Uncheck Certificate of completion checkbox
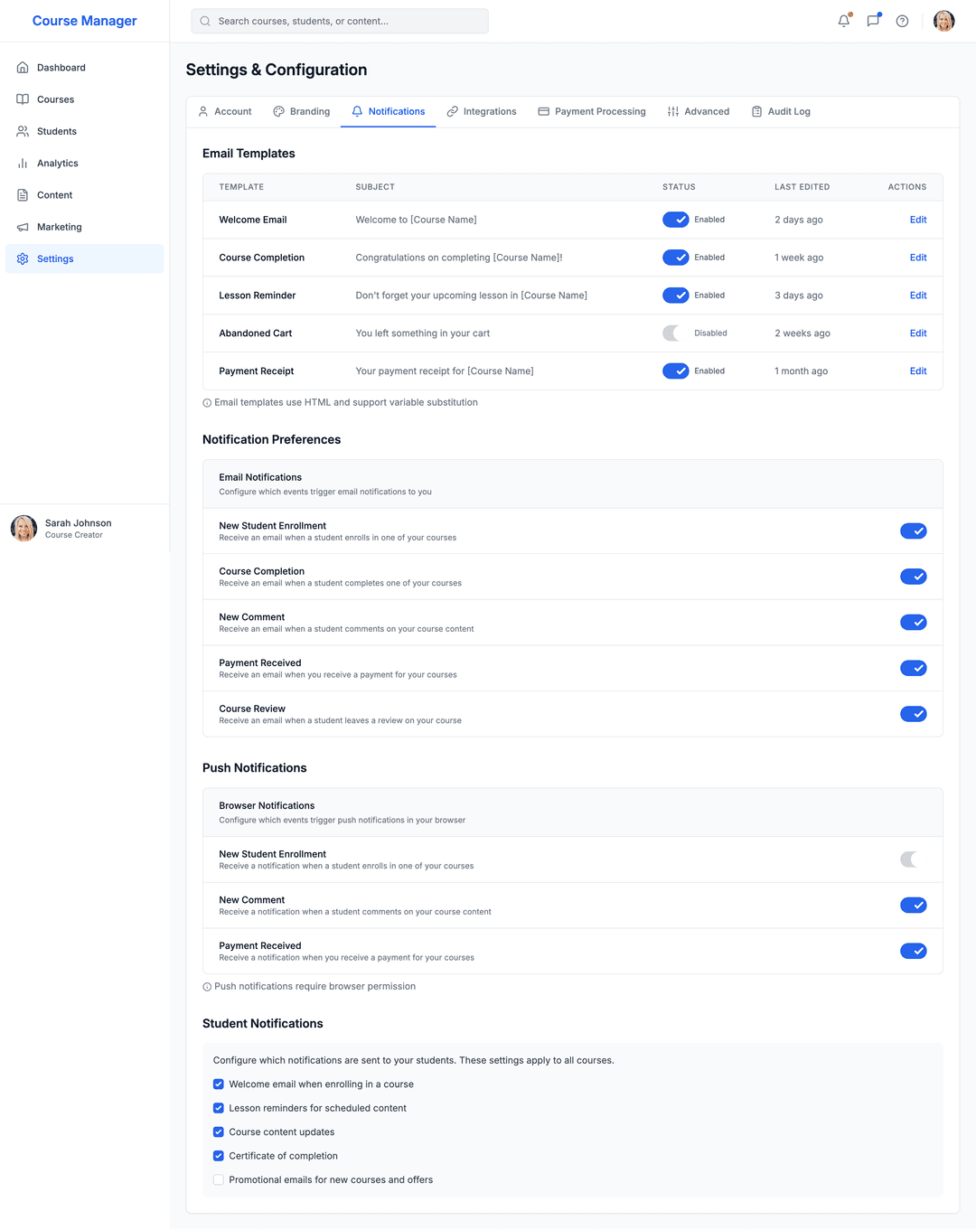Image resolution: width=976 pixels, height=1230 pixels. pos(219,1156)
